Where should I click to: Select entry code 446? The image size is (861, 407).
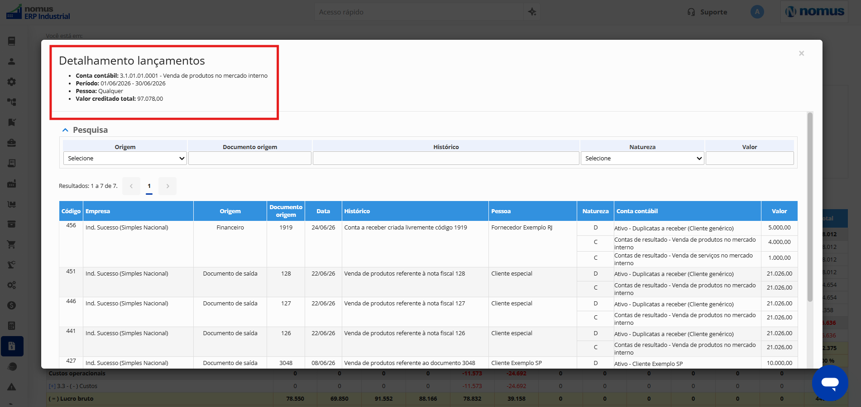click(x=71, y=301)
